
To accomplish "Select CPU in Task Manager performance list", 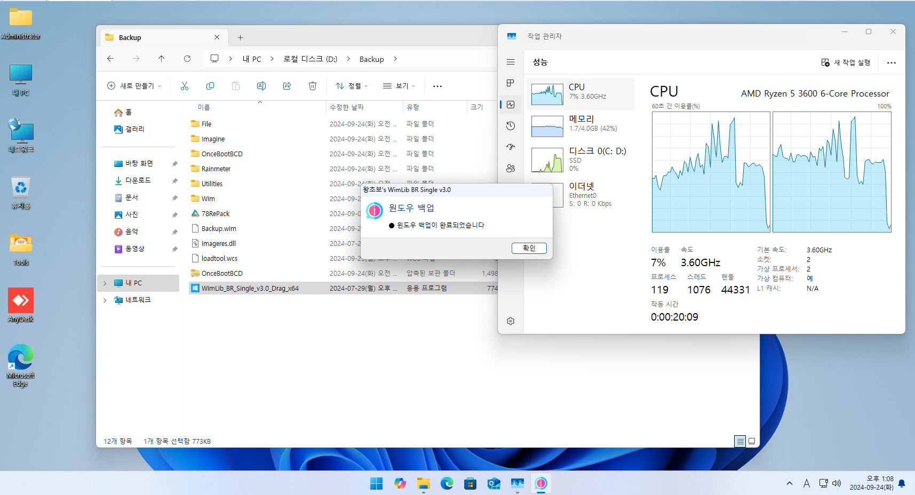I will (580, 94).
